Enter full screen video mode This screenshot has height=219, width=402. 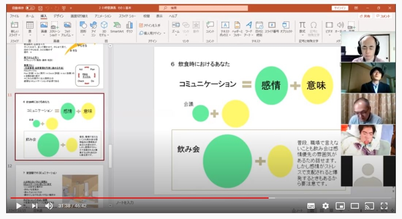(384, 206)
